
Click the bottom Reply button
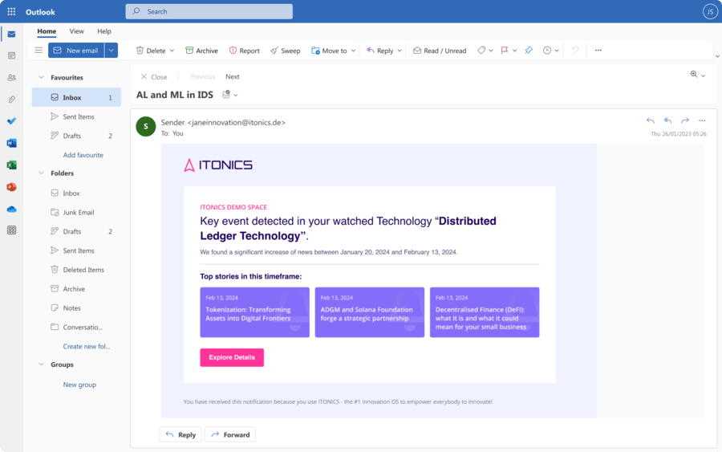click(180, 434)
